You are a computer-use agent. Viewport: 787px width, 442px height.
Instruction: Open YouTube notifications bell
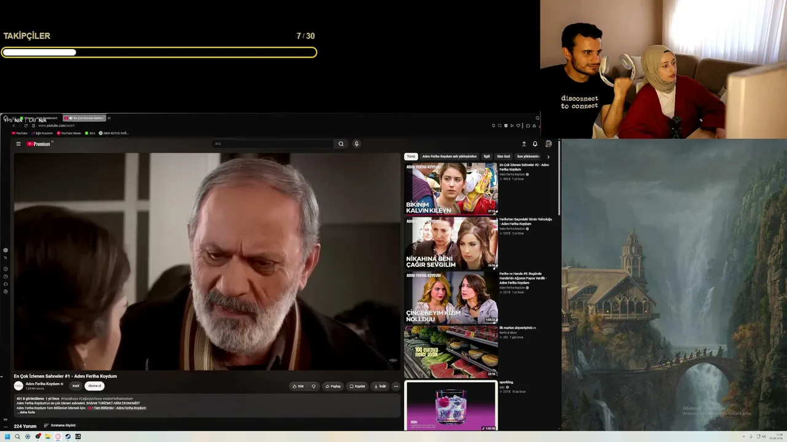click(535, 144)
